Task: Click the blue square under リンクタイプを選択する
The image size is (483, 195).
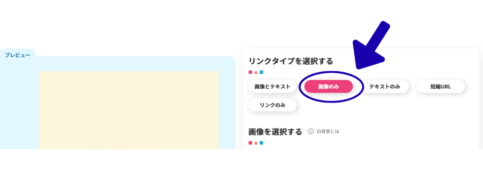Action: click(x=261, y=72)
